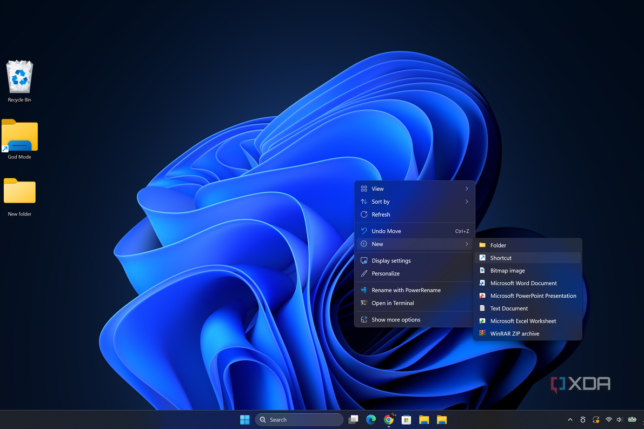The width and height of the screenshot is (644, 429).
Task: Select the God Mode shortcut icon
Action: [x=19, y=139]
